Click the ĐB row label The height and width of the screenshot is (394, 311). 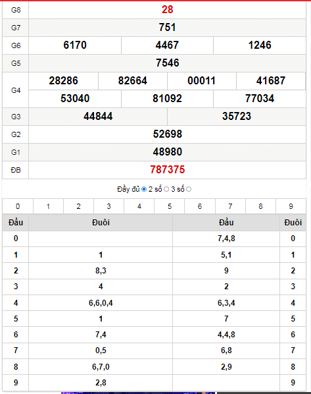pos(16,171)
